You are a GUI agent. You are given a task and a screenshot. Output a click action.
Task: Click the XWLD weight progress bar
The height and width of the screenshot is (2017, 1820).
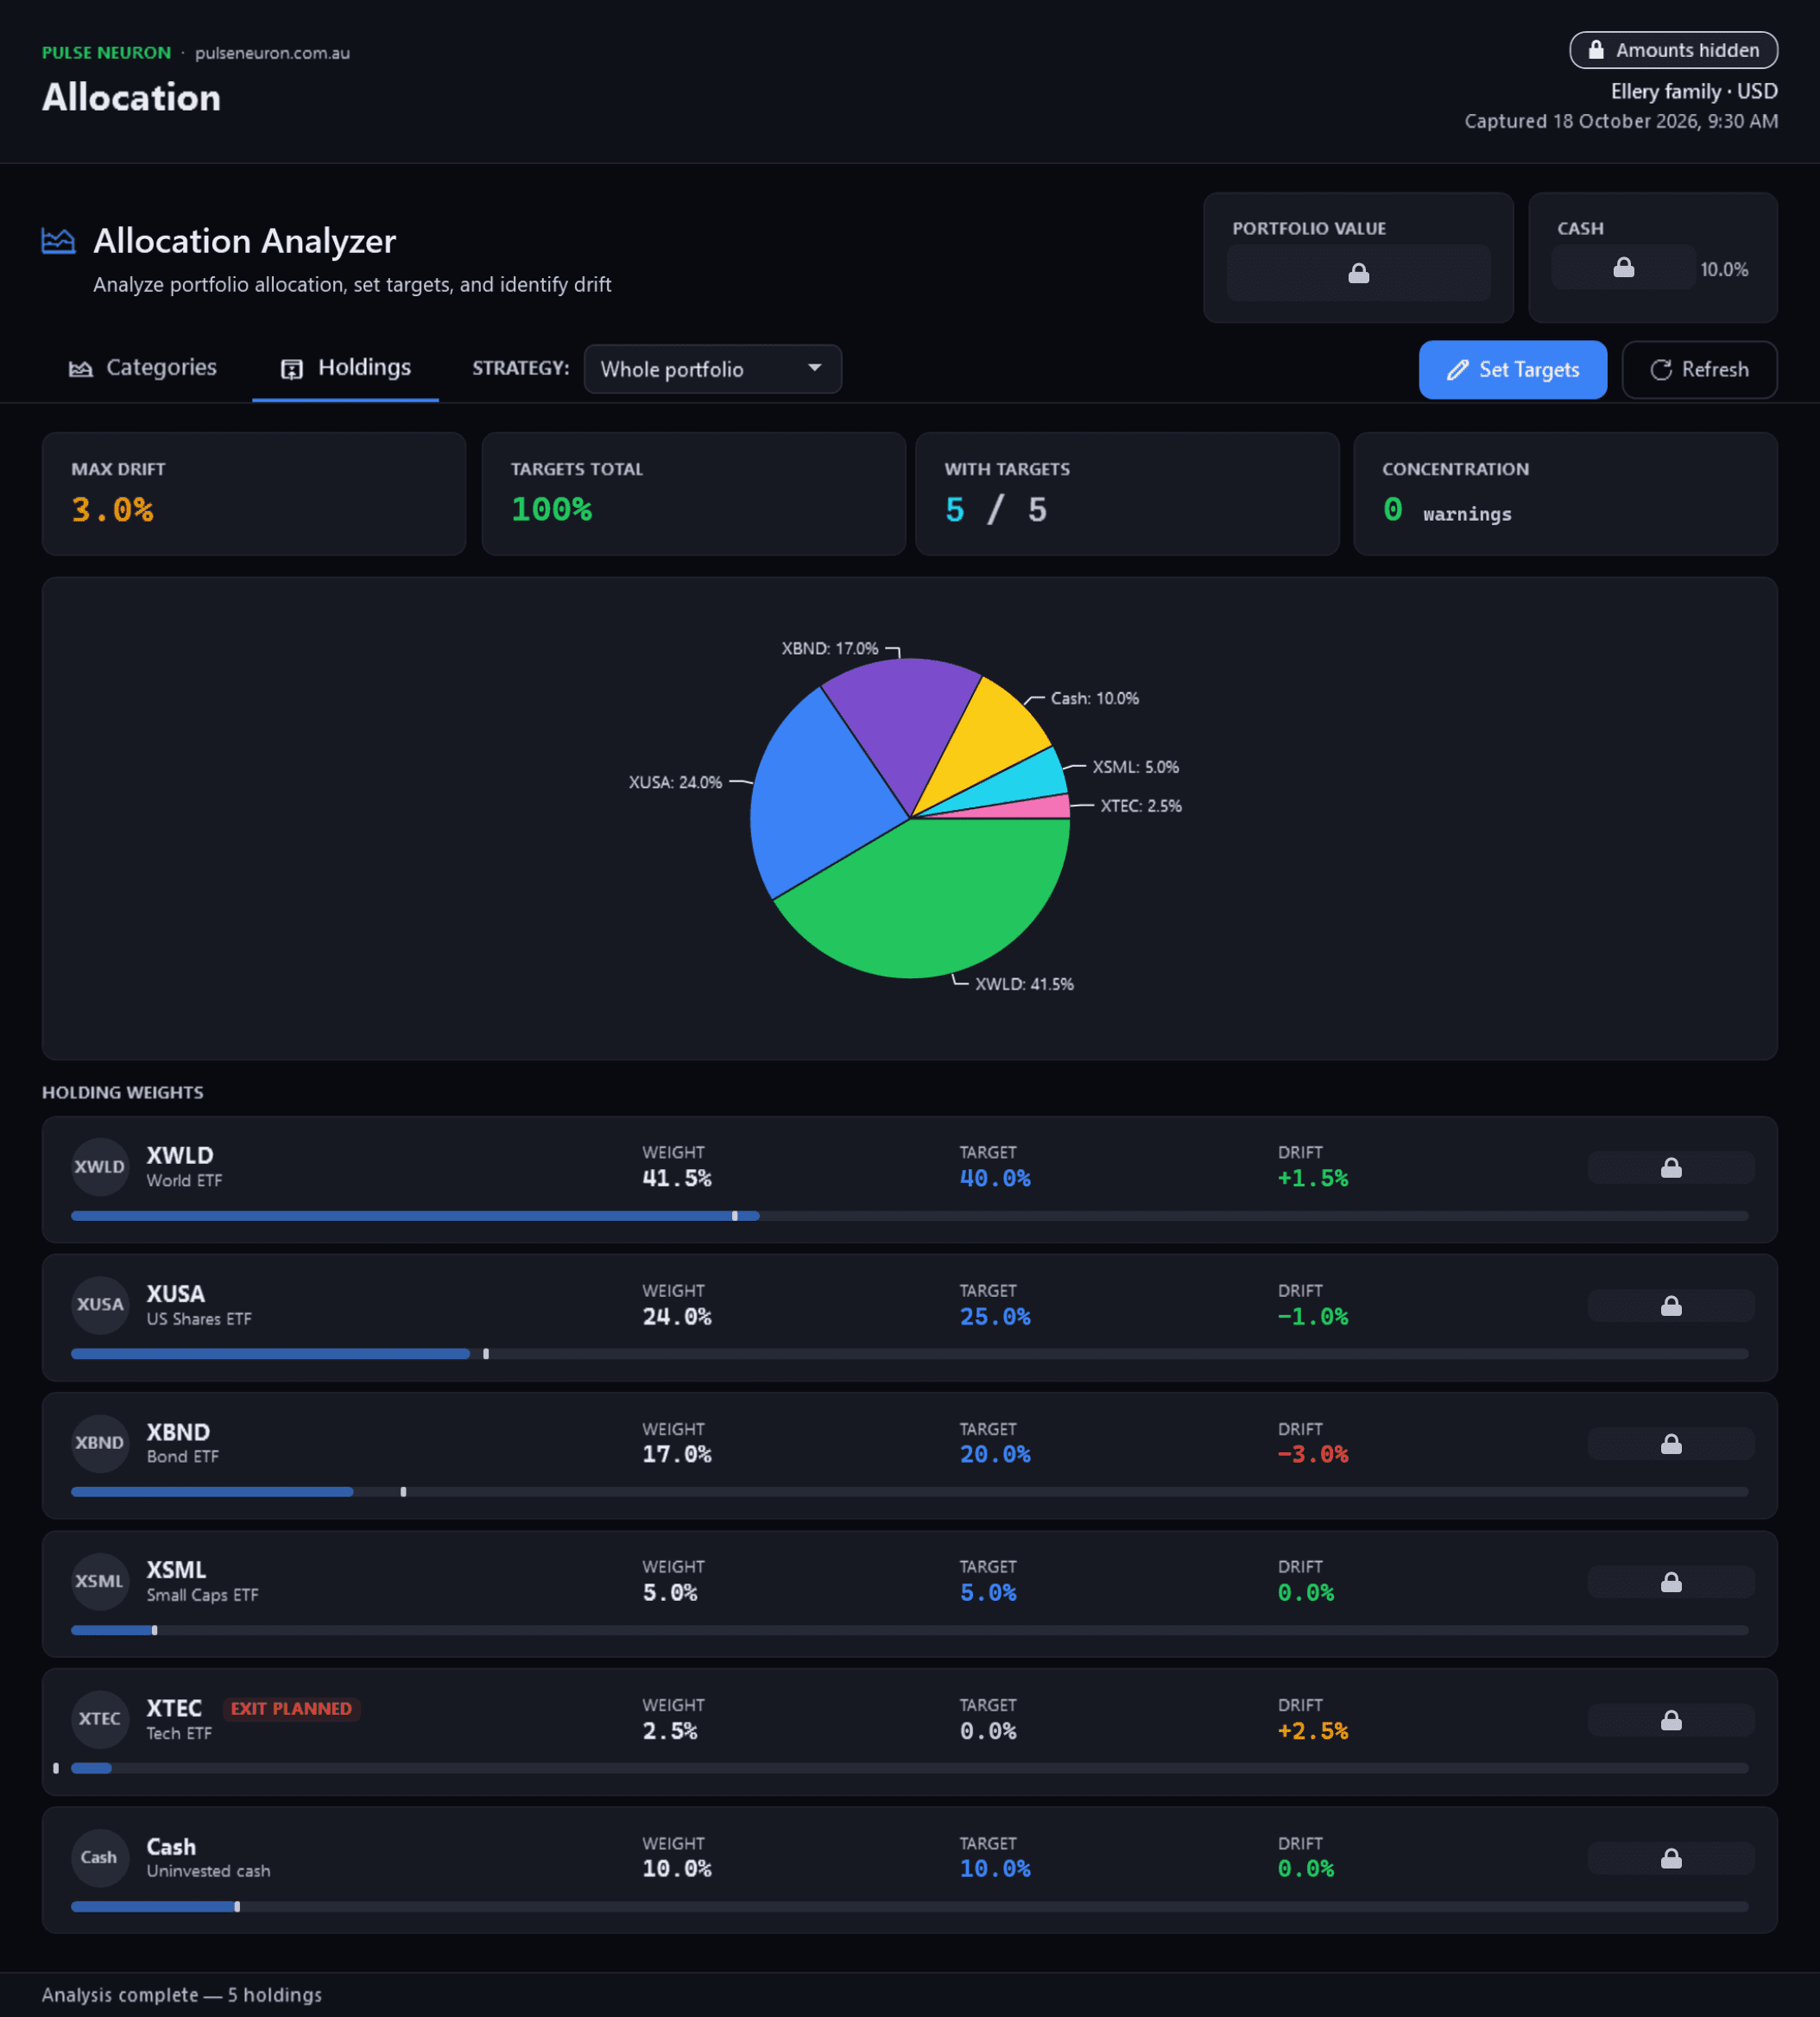909,1216
